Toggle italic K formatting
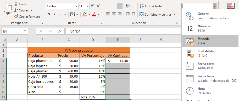The width and height of the screenshot is (239, 101). pos(54,14)
